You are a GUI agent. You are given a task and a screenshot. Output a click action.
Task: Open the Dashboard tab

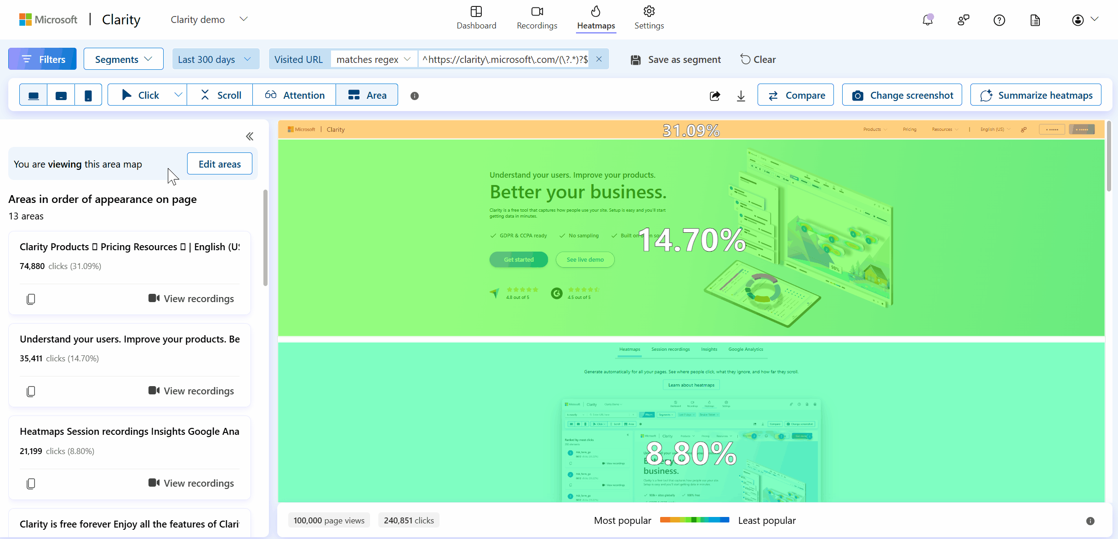coord(476,19)
